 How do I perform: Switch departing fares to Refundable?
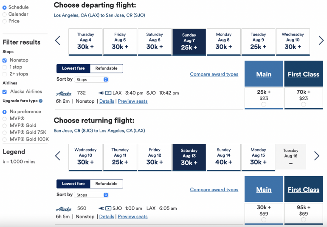[106, 68]
